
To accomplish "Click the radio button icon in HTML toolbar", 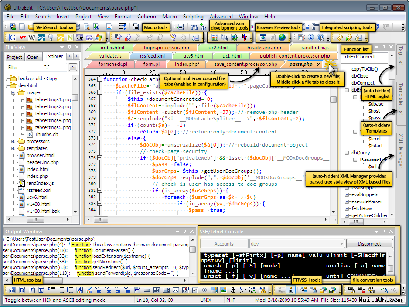I will point(204,290).
